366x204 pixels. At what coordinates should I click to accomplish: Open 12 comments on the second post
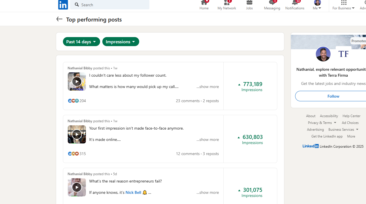click(x=188, y=154)
